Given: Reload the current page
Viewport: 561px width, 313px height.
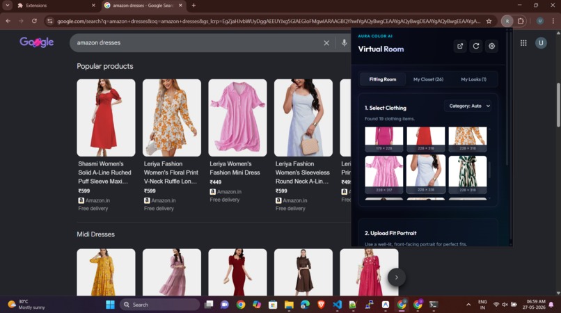Looking at the screenshot, I should (x=34, y=21).
